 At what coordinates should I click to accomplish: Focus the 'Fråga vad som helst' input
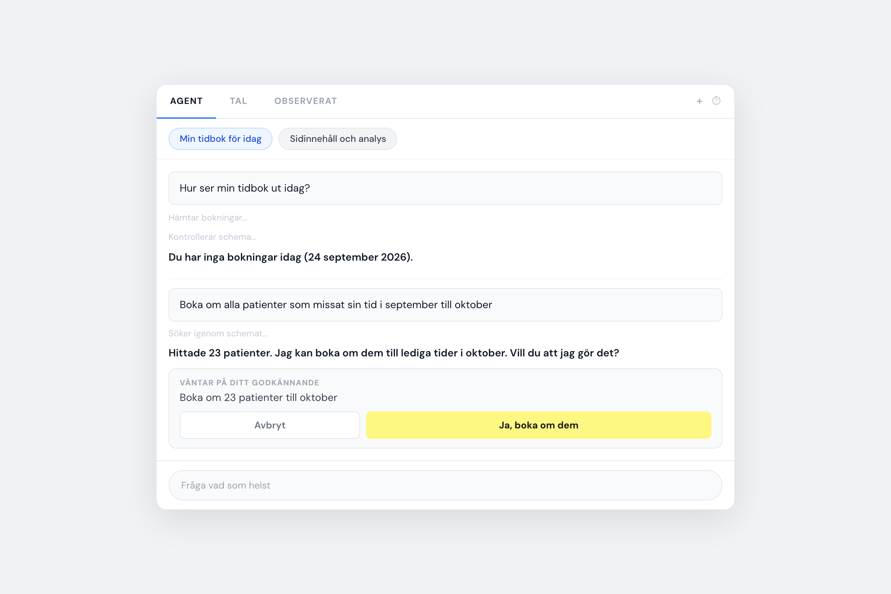(445, 485)
